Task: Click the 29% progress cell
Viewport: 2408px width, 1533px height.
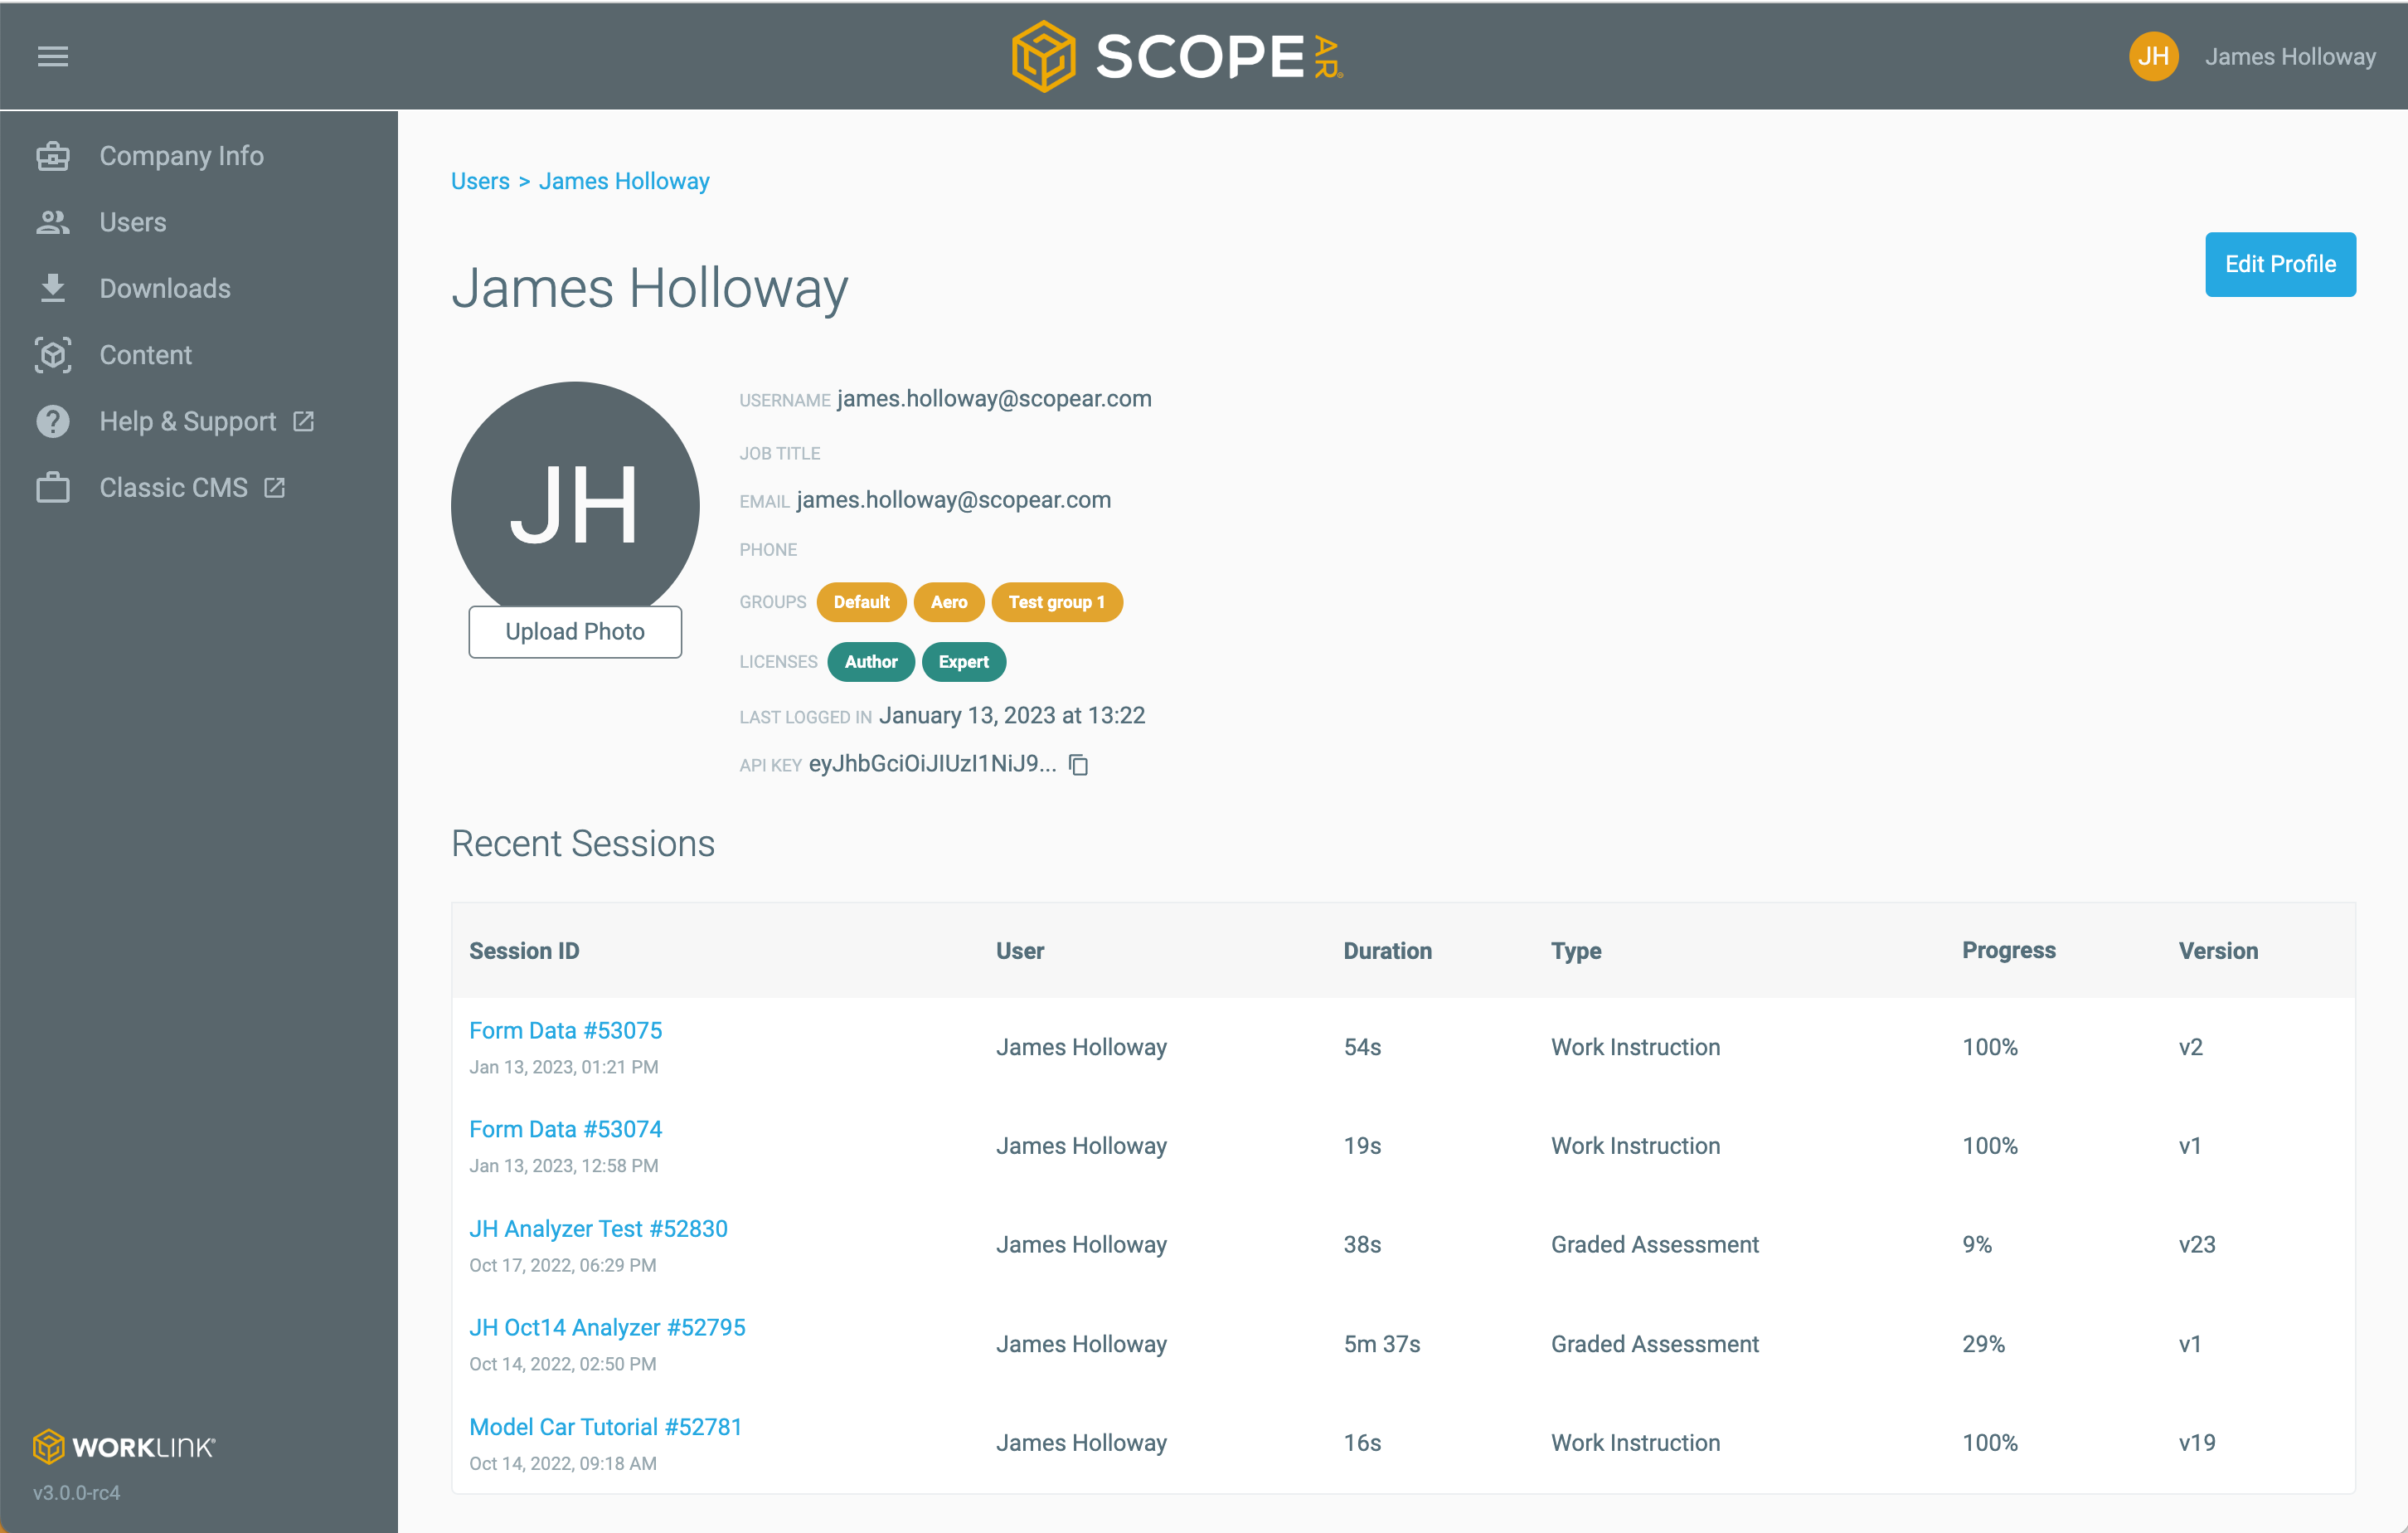Action: [x=1984, y=1344]
